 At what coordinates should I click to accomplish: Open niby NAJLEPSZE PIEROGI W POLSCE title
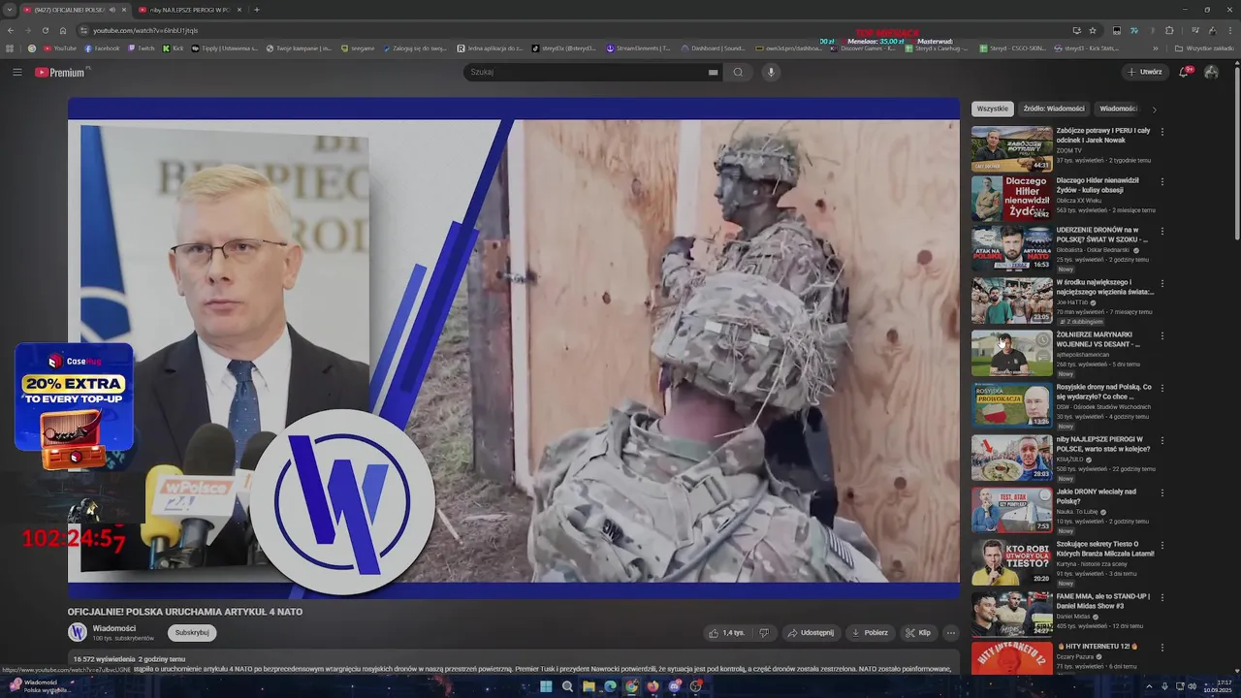1103,444
